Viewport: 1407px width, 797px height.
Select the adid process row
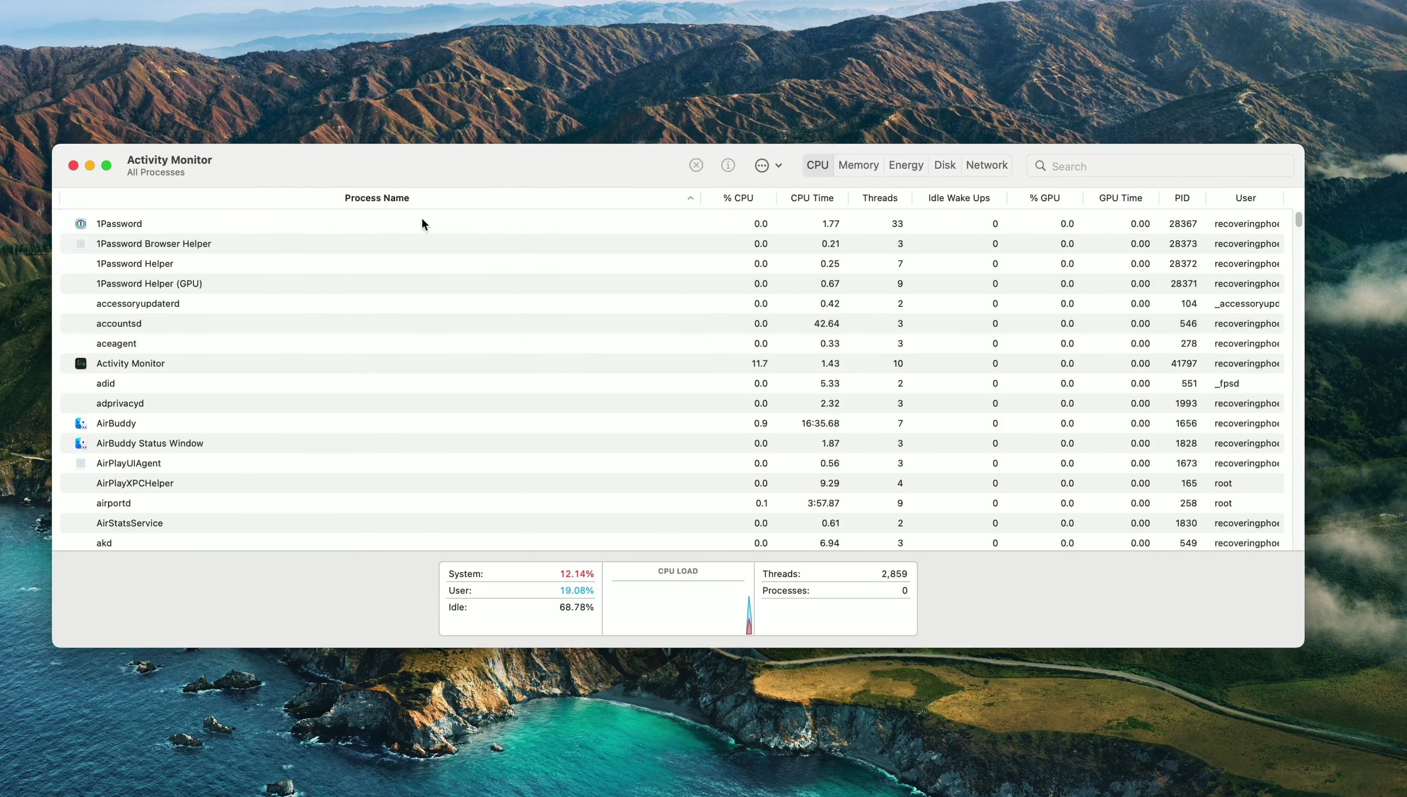coord(672,383)
